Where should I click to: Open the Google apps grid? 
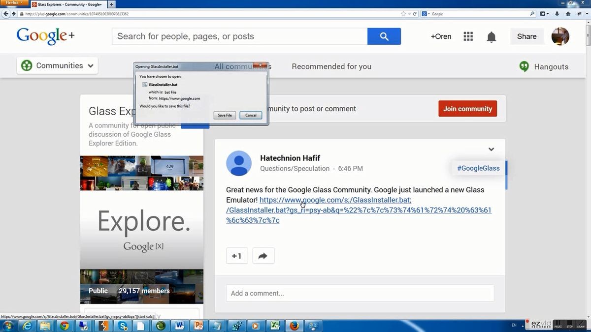[x=468, y=36]
